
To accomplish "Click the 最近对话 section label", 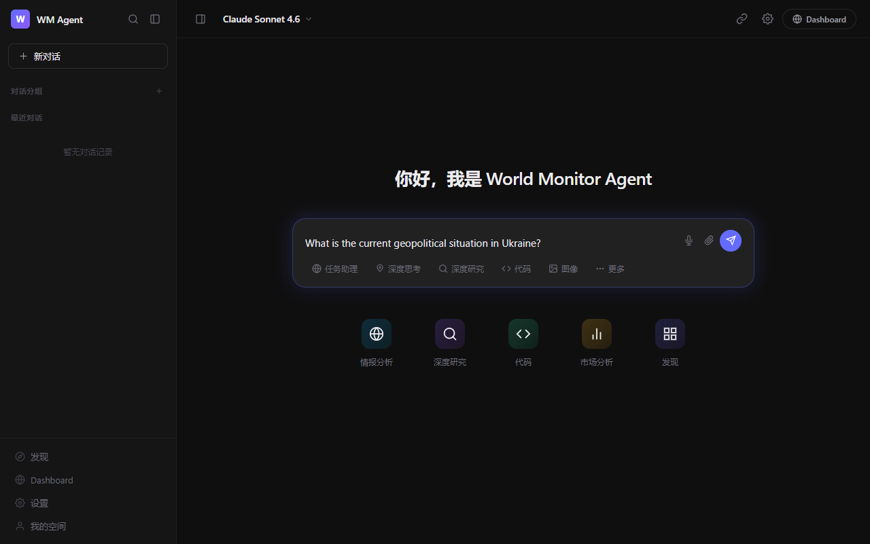I will tap(27, 118).
